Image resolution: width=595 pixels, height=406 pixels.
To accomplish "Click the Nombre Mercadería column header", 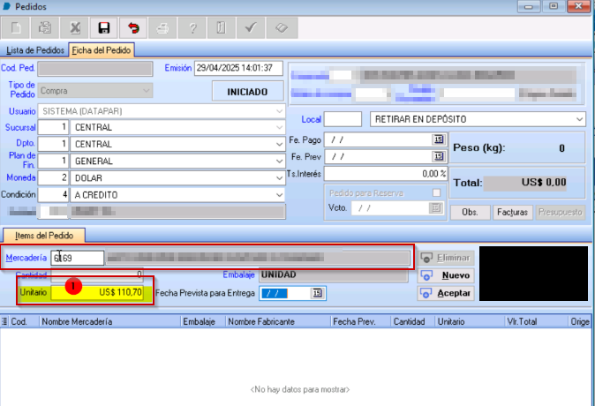I will click(x=109, y=321).
